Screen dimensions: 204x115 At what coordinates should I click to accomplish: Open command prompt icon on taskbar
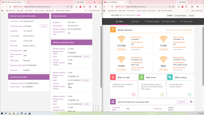click(29, 113)
